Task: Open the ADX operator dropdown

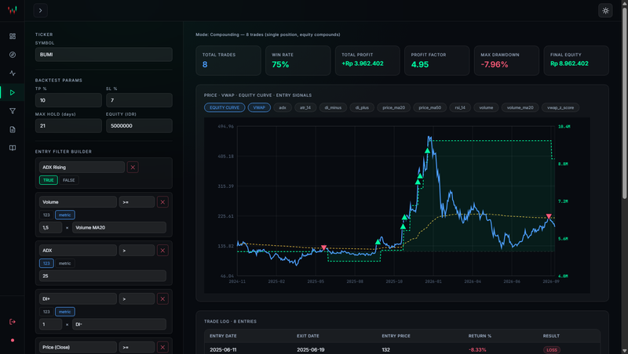Action: tap(137, 251)
